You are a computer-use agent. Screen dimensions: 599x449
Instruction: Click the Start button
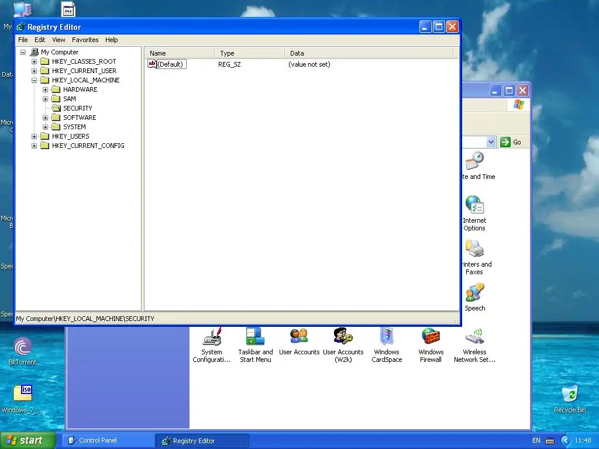point(27,440)
